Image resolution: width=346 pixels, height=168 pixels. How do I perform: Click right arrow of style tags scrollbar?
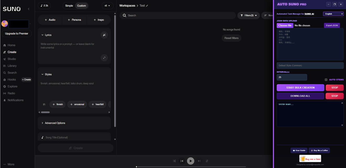pos(109,112)
